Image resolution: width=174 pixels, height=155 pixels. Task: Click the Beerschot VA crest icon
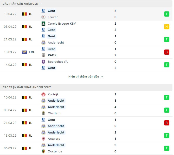(x=43, y=62)
